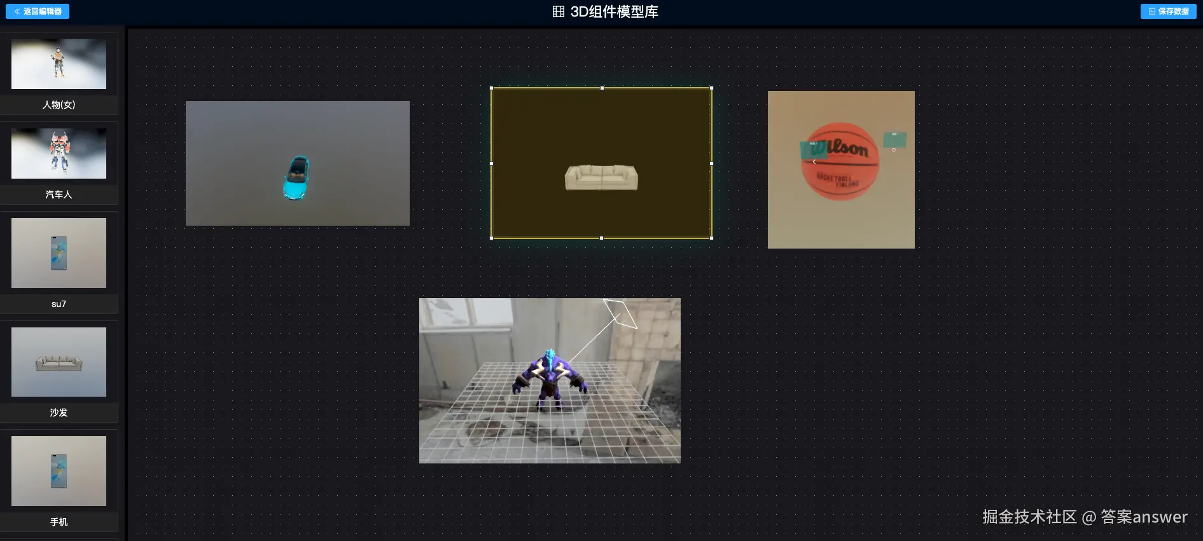
Task: Click the 沙发 label text
Action: tap(59, 413)
